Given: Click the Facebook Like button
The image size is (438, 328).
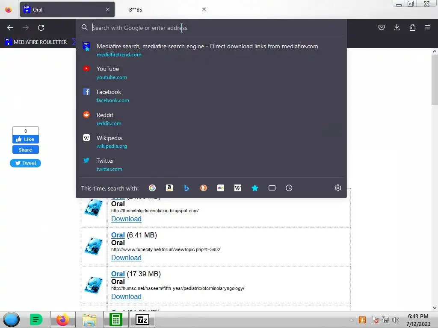Looking at the screenshot, I should [x=25, y=139].
